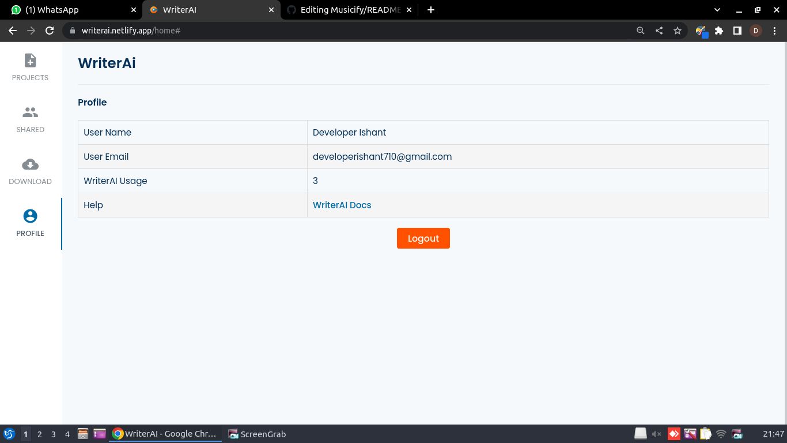Close the WriterAI tab
This screenshot has width=787, height=443.
point(271,10)
